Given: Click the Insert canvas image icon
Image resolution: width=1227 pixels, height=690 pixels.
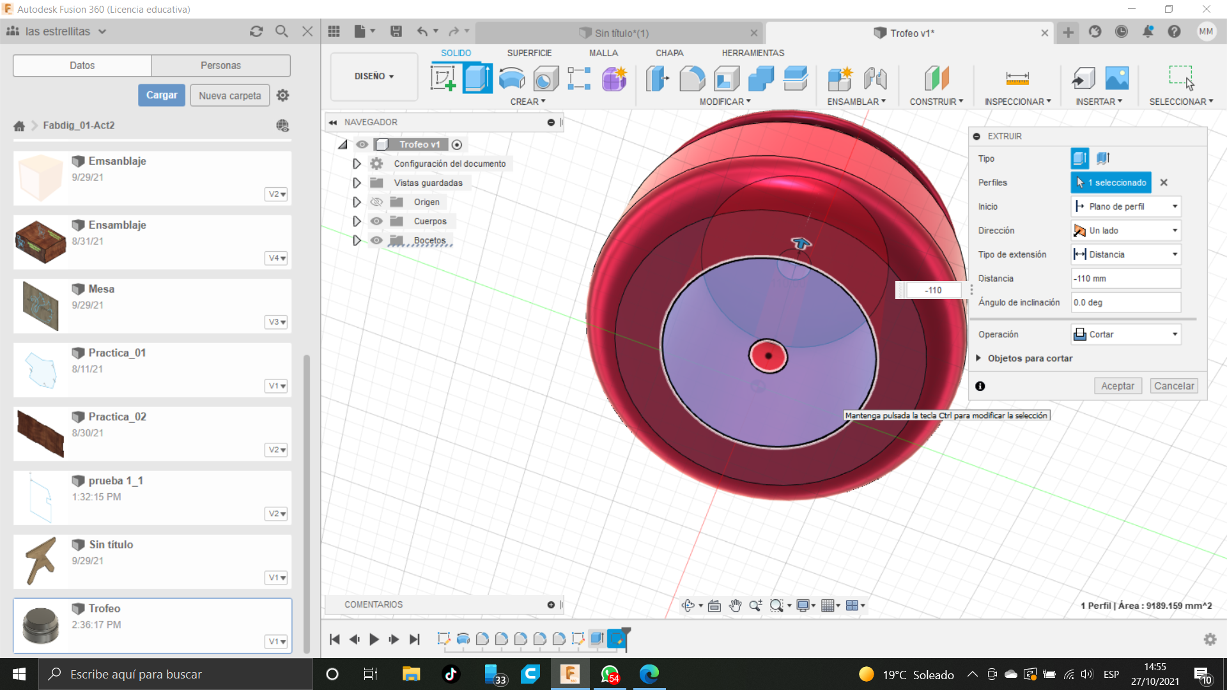Looking at the screenshot, I should coord(1116,79).
